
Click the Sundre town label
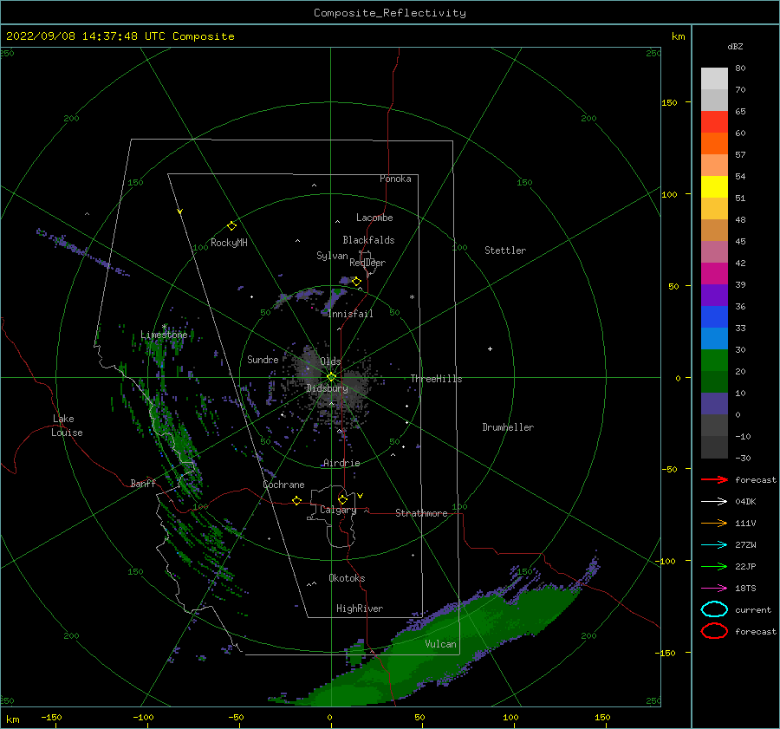pos(263,359)
